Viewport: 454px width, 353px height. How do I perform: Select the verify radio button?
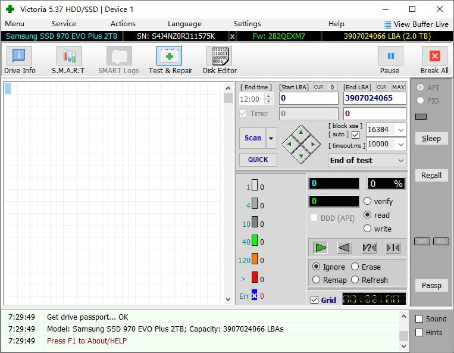(367, 201)
